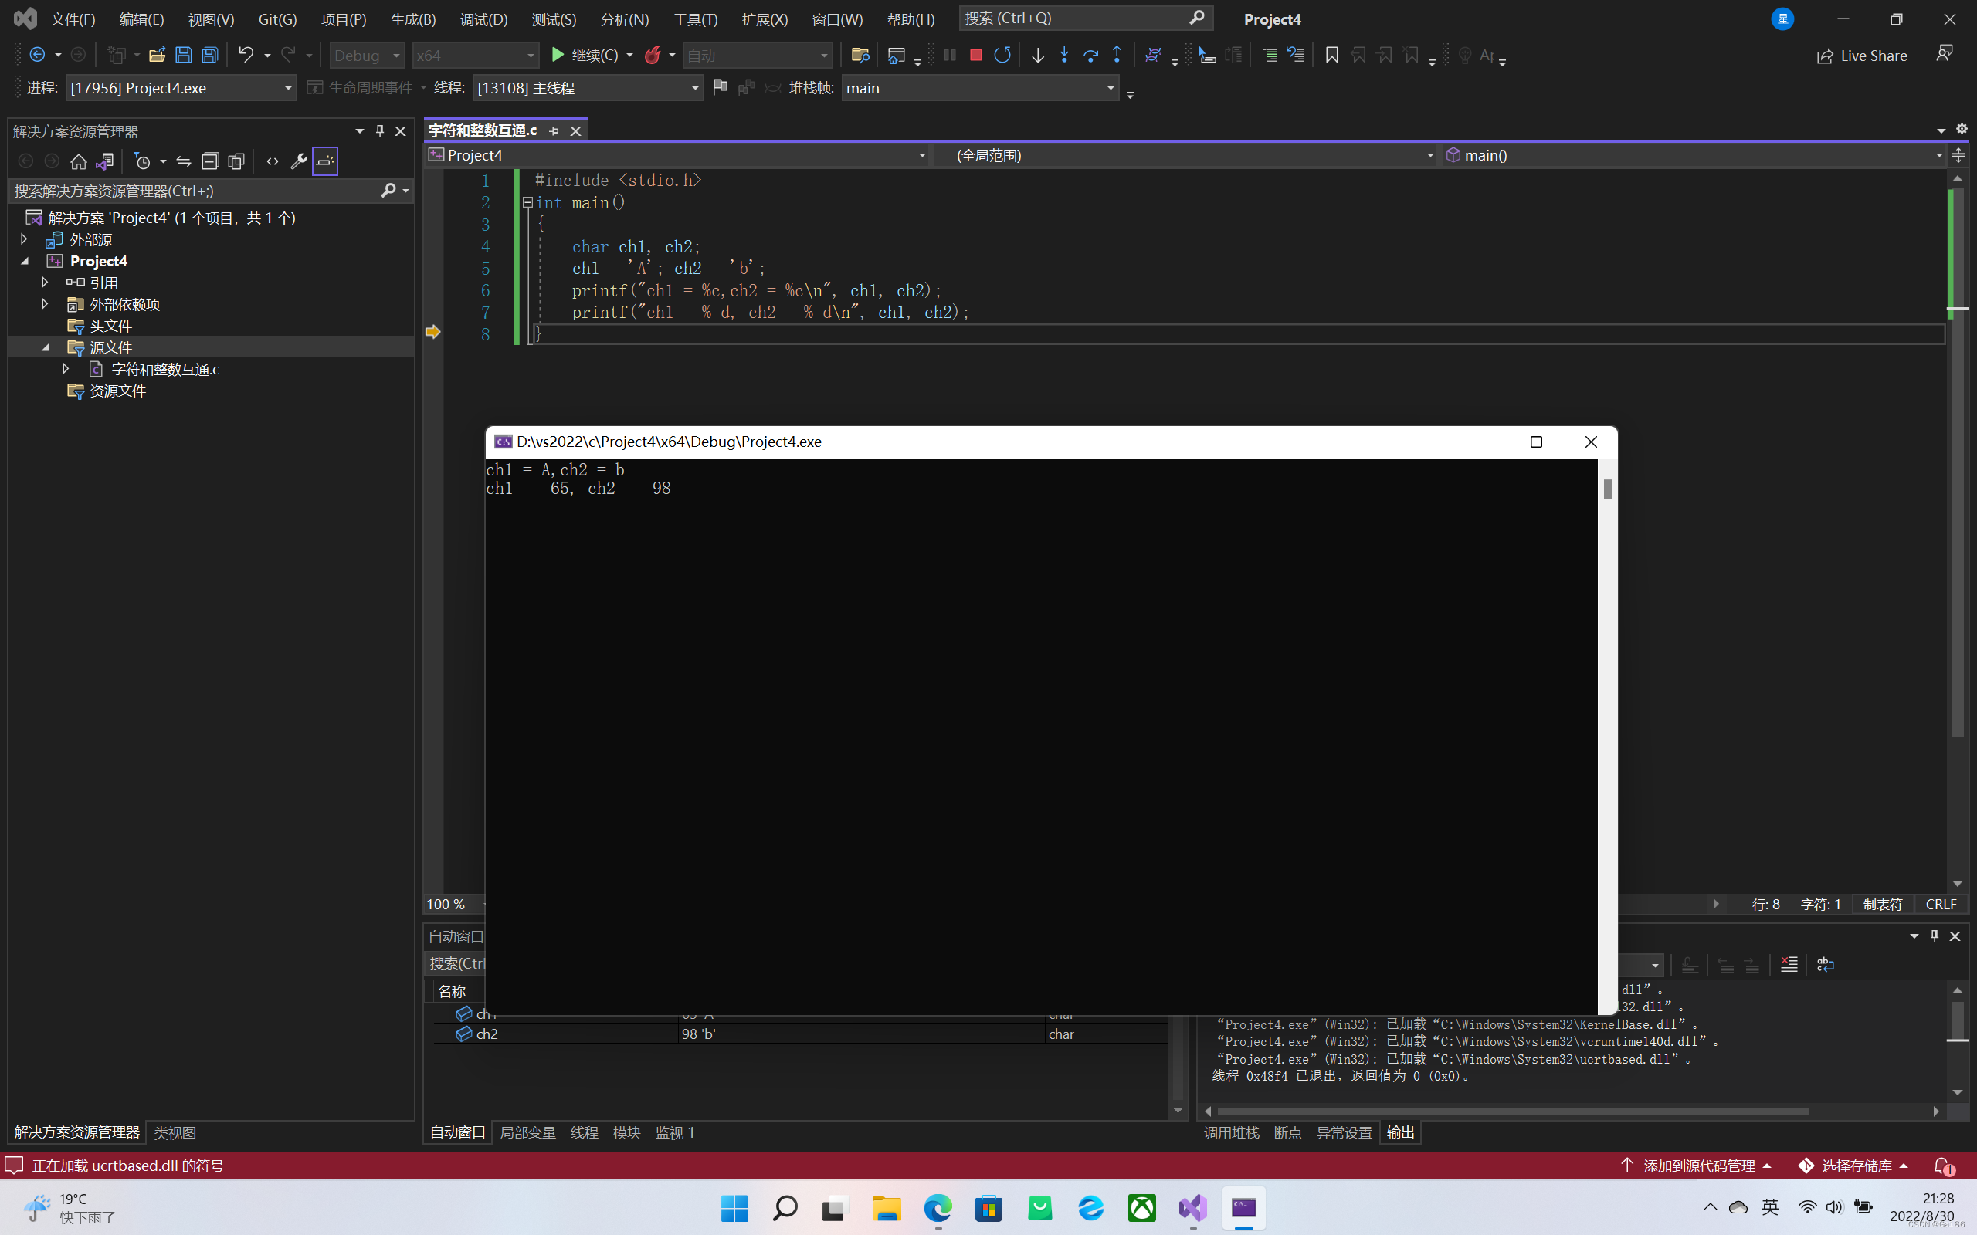The image size is (1977, 1235).
Task: Open the 调试(D) menu
Action: coord(483,19)
